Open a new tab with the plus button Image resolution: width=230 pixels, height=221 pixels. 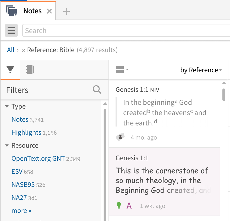66,11
